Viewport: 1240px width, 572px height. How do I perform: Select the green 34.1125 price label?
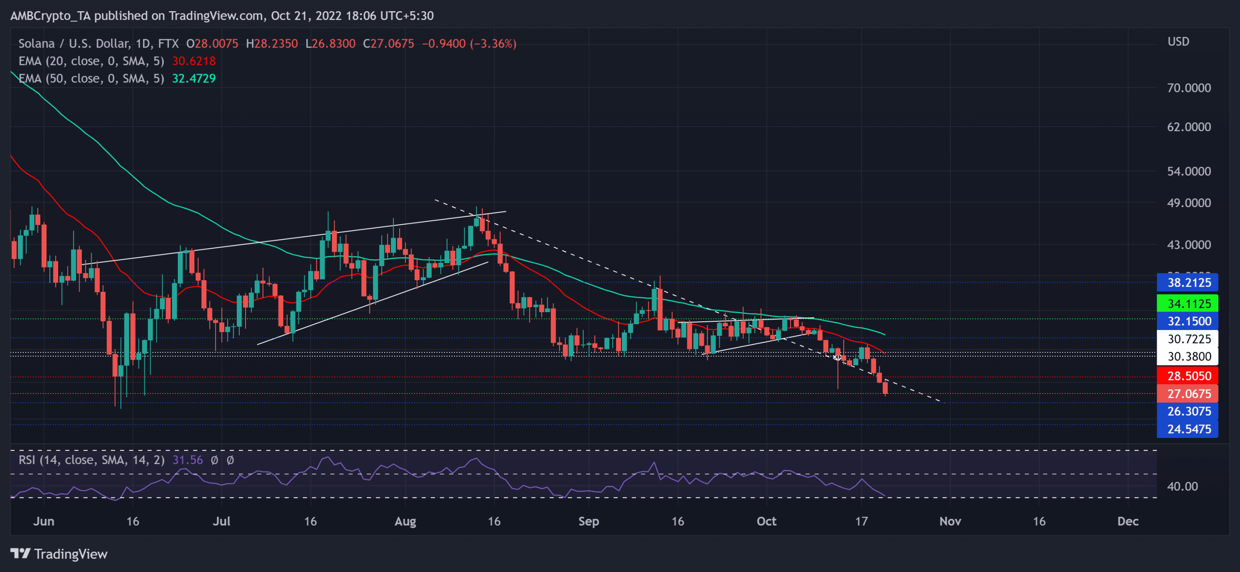point(1187,303)
